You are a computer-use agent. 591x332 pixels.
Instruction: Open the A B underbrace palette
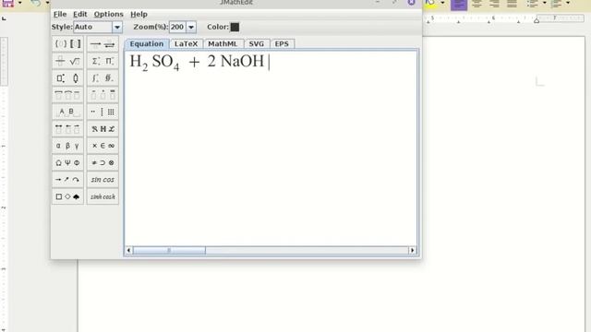(67, 112)
